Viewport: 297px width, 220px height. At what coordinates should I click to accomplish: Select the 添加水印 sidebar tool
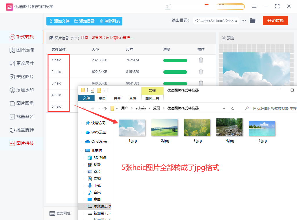pyautogui.click(x=22, y=90)
